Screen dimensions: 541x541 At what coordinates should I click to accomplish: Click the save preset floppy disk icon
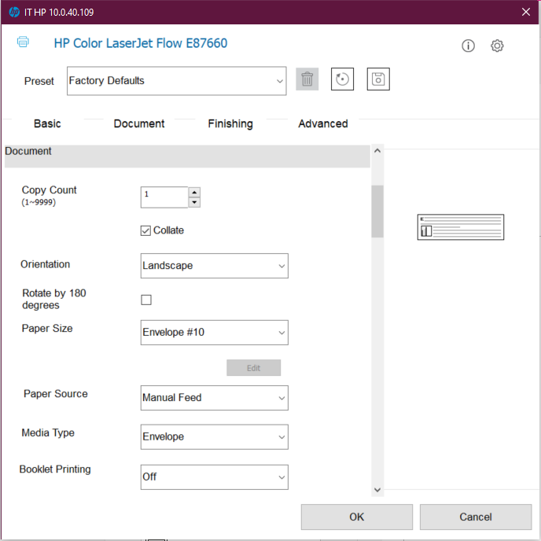point(378,79)
